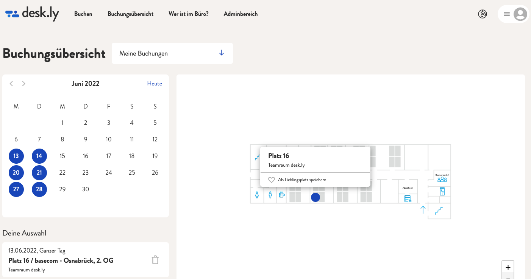Click Als Lieblingsplatz speichern
Screen dimensions: 531x279
[302, 180]
